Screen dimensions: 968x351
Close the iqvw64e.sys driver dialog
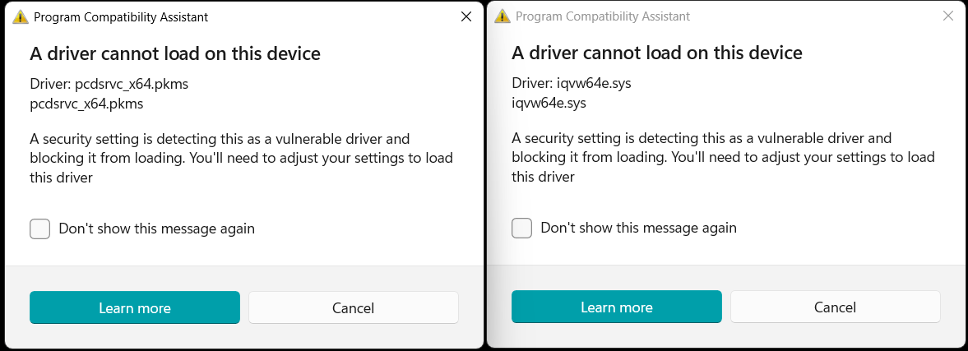pyautogui.click(x=948, y=16)
